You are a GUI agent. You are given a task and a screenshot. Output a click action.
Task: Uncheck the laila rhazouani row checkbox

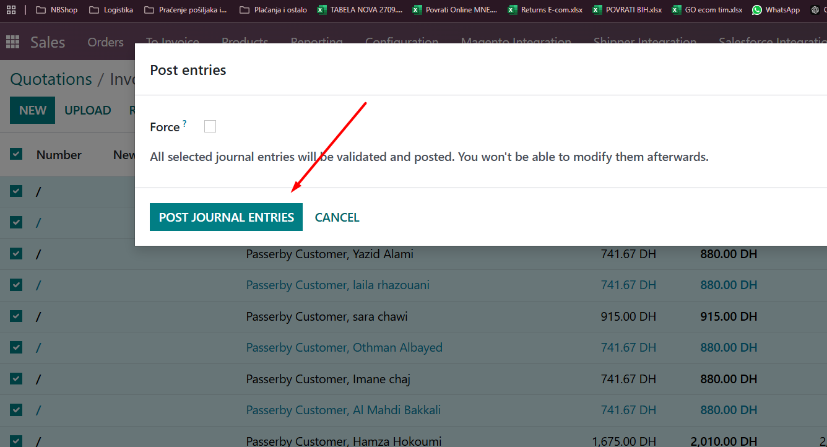pyautogui.click(x=16, y=284)
